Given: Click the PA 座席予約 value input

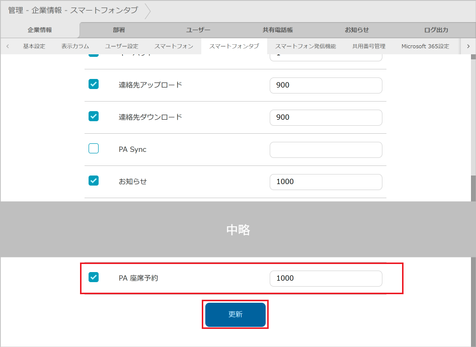Looking at the screenshot, I should pyautogui.click(x=326, y=278).
